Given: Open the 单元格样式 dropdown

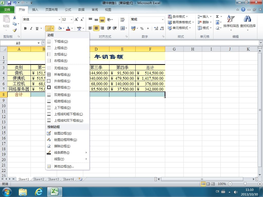Looking at the screenshot, I should [x=179, y=28].
